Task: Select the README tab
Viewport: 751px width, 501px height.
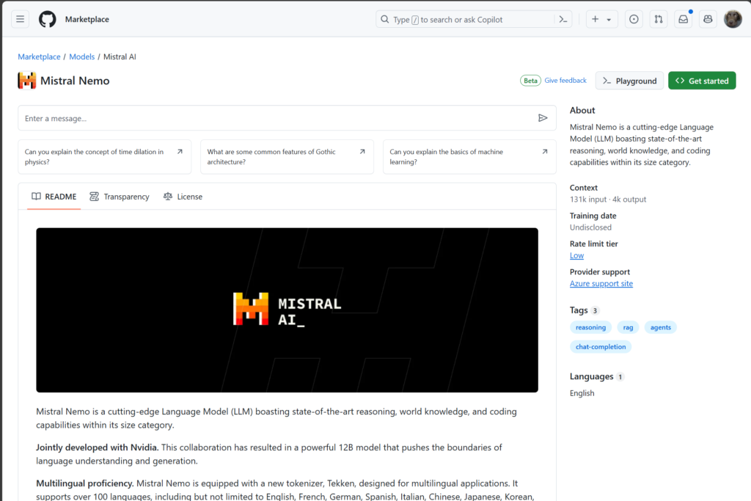Action: point(54,197)
